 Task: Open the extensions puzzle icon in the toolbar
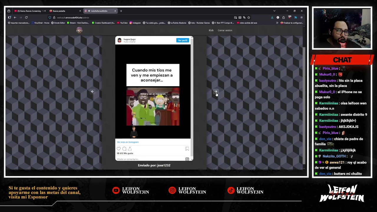click(283, 17)
